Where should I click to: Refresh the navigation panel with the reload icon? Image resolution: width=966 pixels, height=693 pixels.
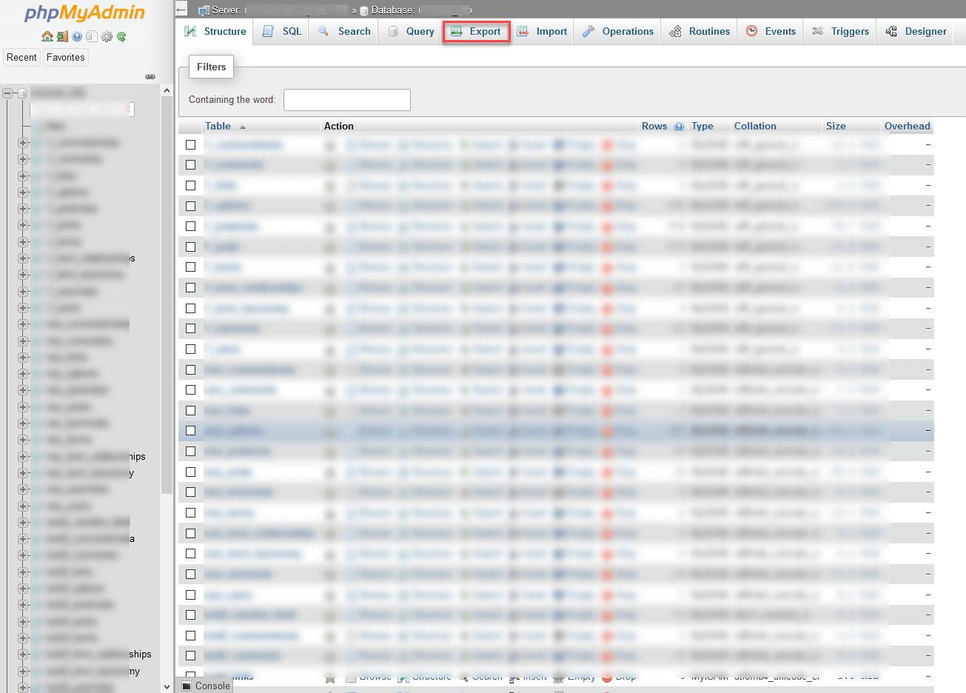click(x=121, y=35)
